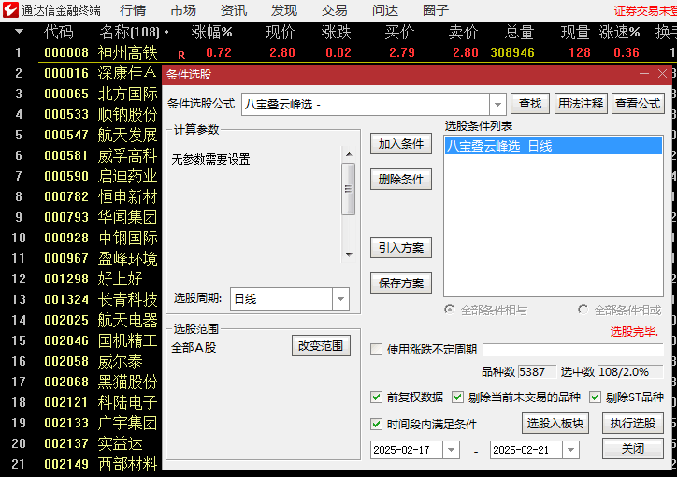Sort by 总量 column header
The image size is (677, 477).
(519, 32)
